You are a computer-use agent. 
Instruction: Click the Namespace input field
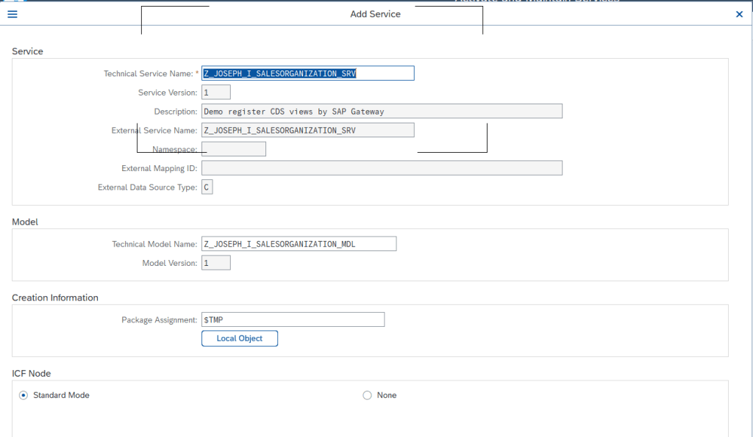point(234,149)
